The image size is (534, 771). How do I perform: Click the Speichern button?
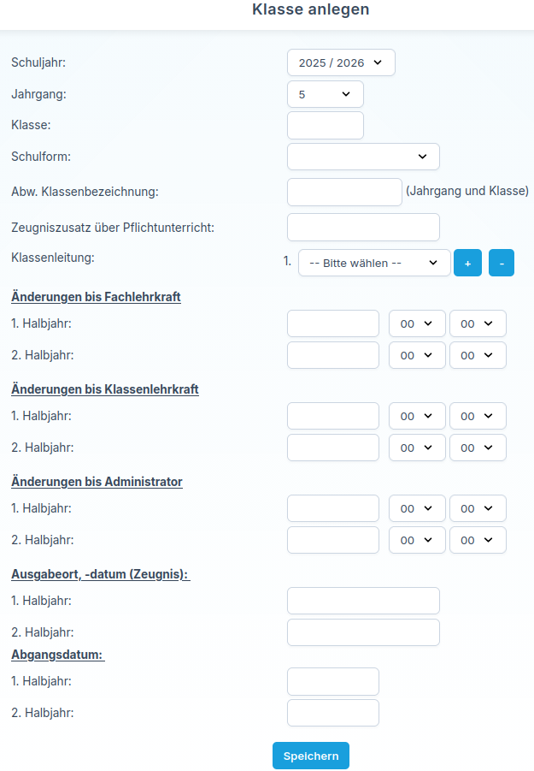(x=311, y=756)
